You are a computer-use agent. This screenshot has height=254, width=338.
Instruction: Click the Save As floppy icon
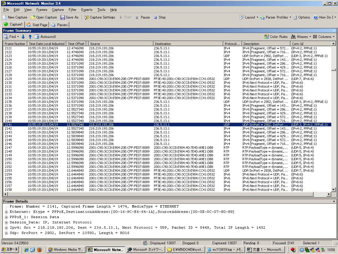point(62,18)
